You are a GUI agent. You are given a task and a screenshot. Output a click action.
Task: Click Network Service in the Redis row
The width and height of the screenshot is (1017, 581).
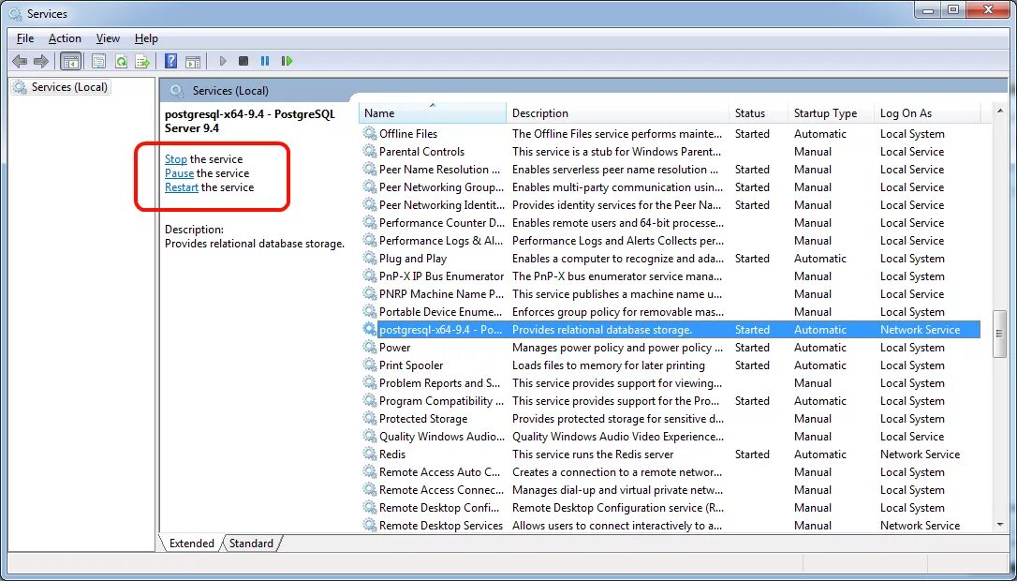[x=920, y=454]
